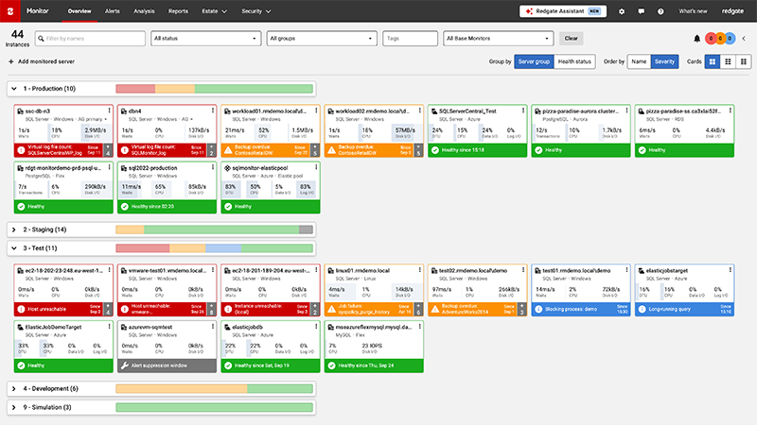Open the Long-running query alert

pyautogui.click(x=684, y=309)
